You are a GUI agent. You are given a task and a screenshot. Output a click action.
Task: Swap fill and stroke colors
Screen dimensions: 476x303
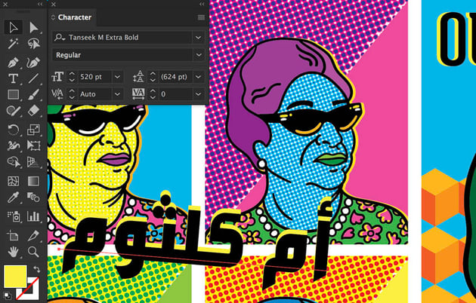coord(37,269)
